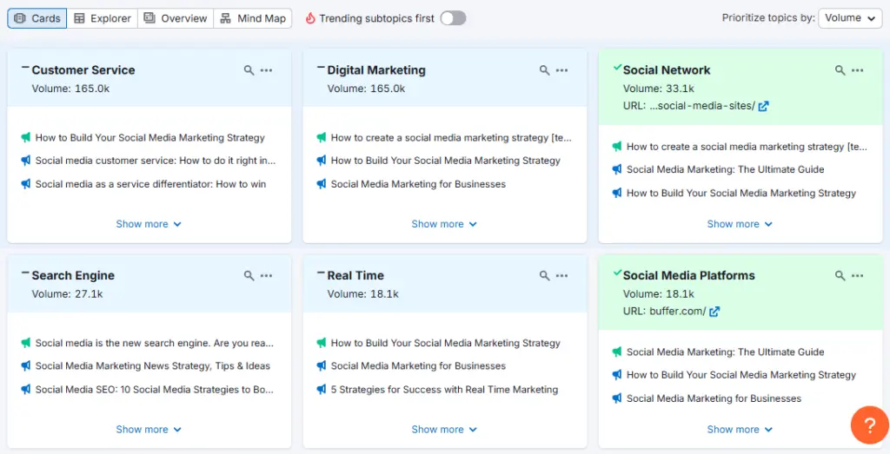Open the Prioritize topics by Volume dropdown
Screen dimensions: 890x454
850,18
